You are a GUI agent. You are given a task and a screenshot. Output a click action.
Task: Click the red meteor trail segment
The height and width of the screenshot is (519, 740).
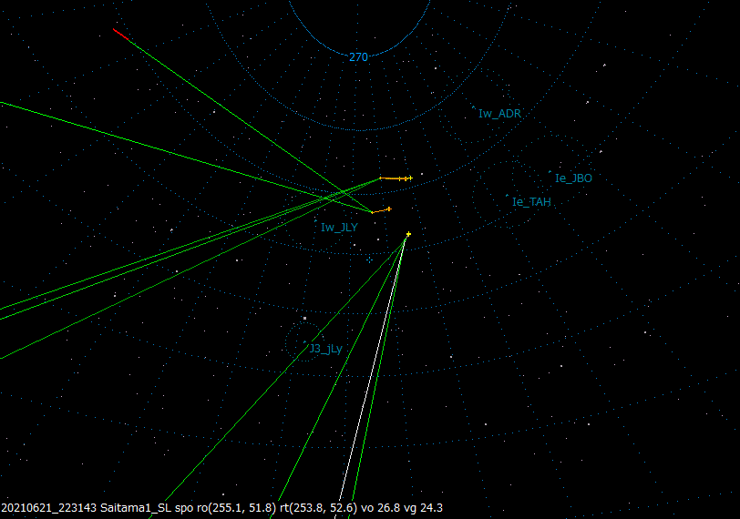click(x=121, y=35)
